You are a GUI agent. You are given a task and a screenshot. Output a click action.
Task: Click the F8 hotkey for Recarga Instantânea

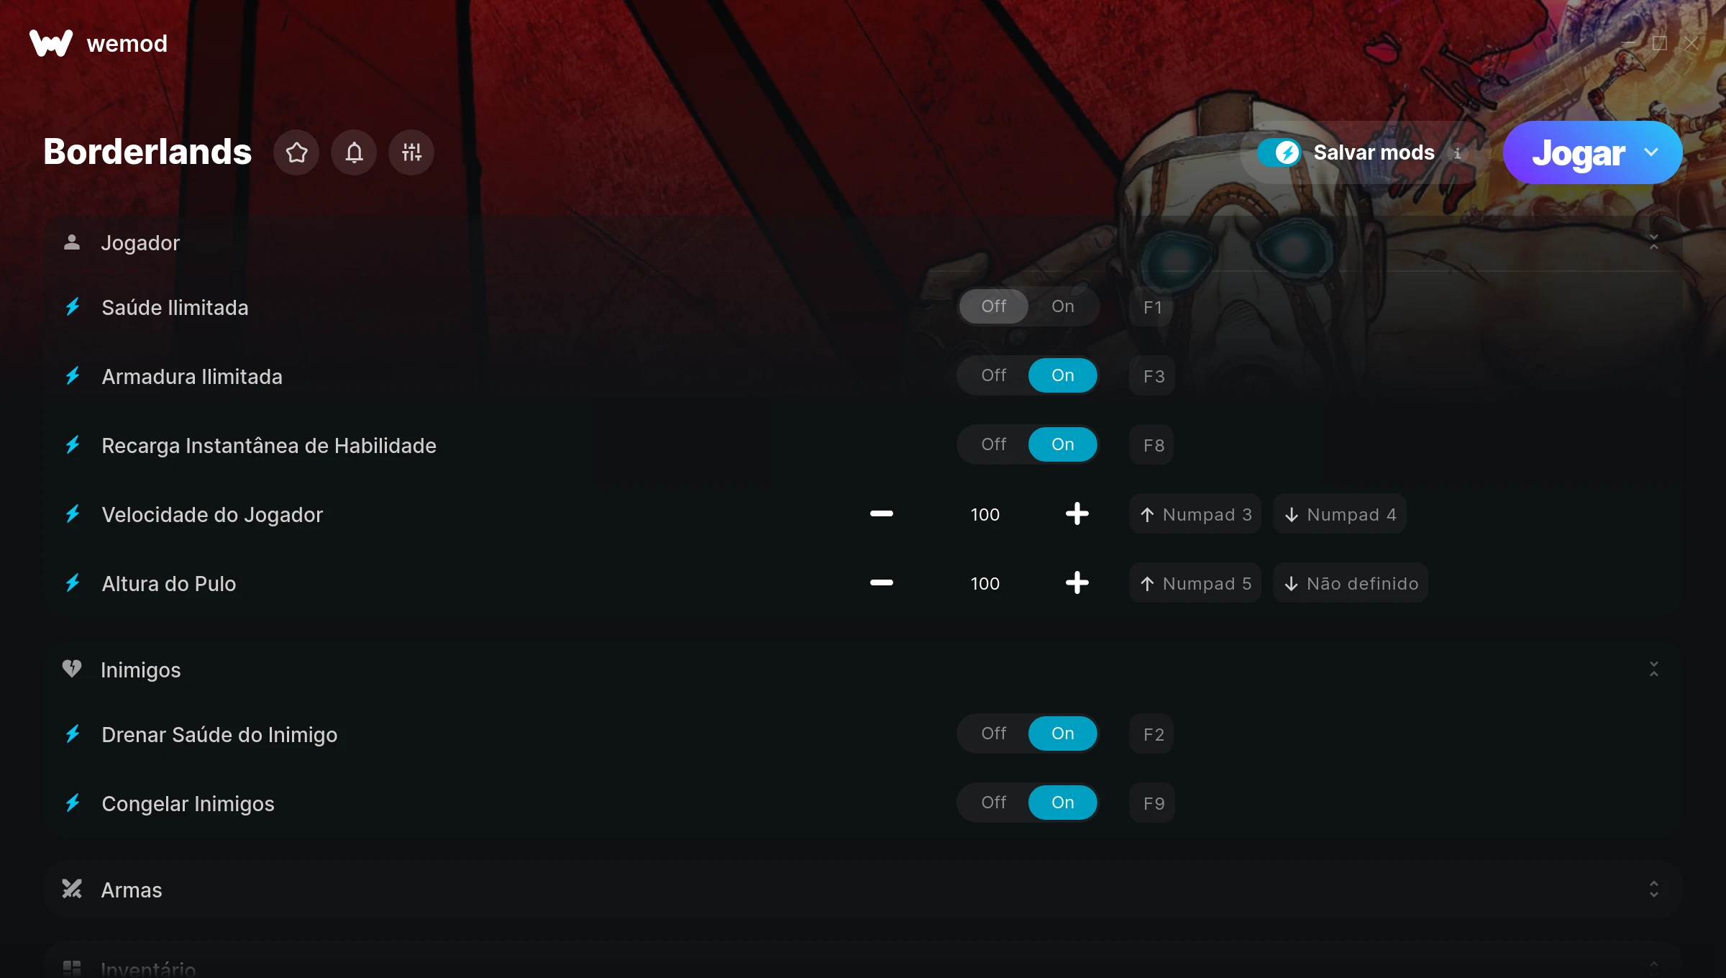click(1152, 444)
